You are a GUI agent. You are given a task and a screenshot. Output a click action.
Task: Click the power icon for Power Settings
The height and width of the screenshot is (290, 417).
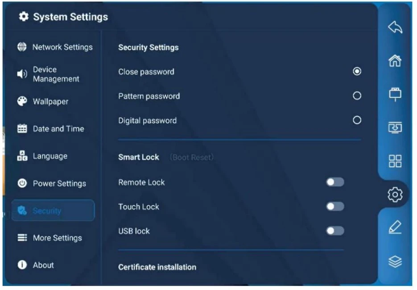coord(22,183)
